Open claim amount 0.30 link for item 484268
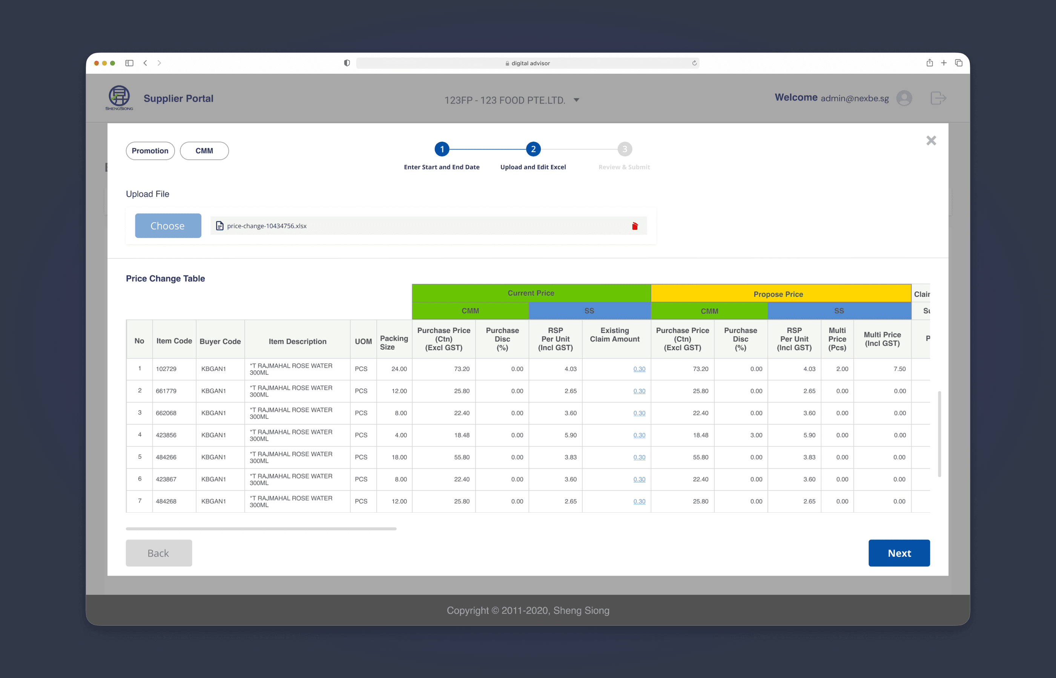Image resolution: width=1056 pixels, height=678 pixels. tap(639, 501)
